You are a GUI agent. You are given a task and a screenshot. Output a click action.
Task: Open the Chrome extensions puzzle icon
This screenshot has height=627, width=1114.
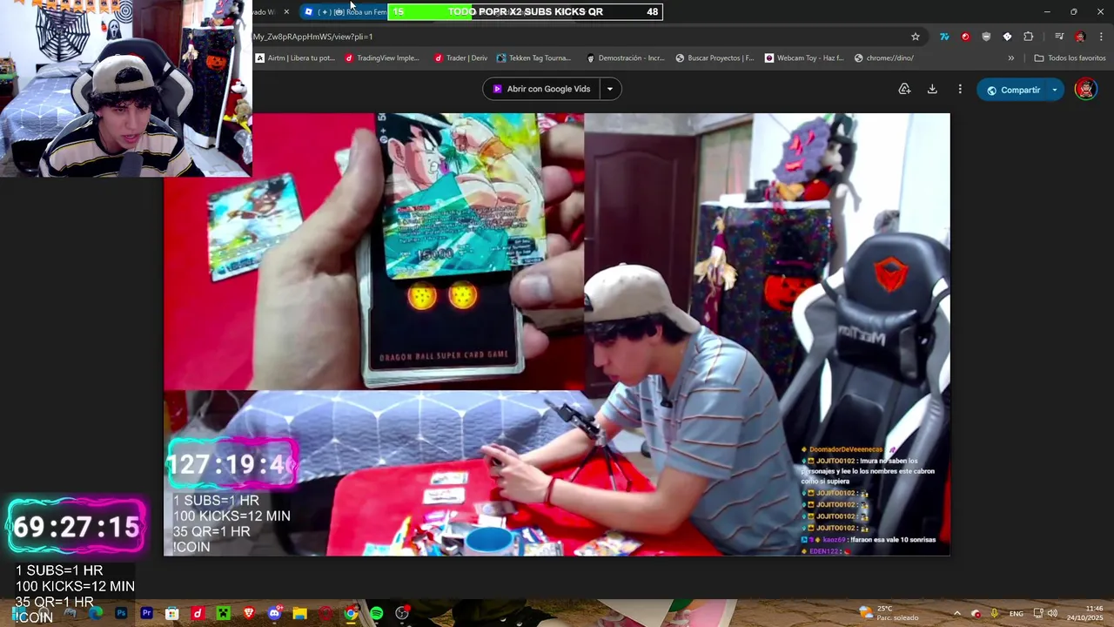pos(1029,37)
